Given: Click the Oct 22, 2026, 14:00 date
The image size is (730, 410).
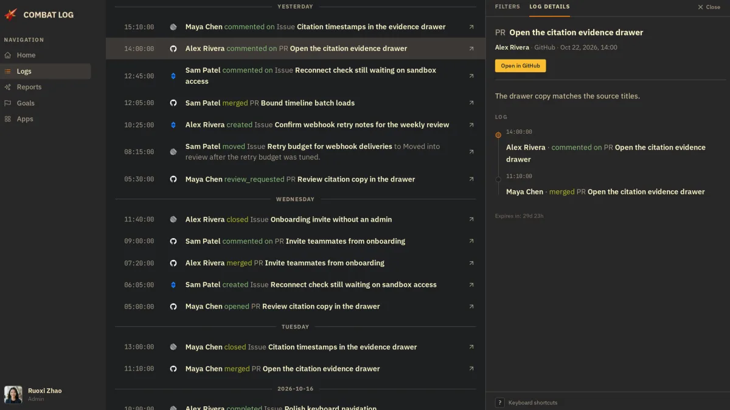Looking at the screenshot, I should [589, 47].
